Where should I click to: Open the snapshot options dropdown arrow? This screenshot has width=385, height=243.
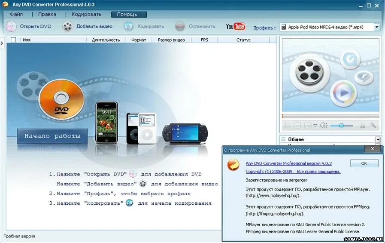pyautogui.click(x=315, y=126)
